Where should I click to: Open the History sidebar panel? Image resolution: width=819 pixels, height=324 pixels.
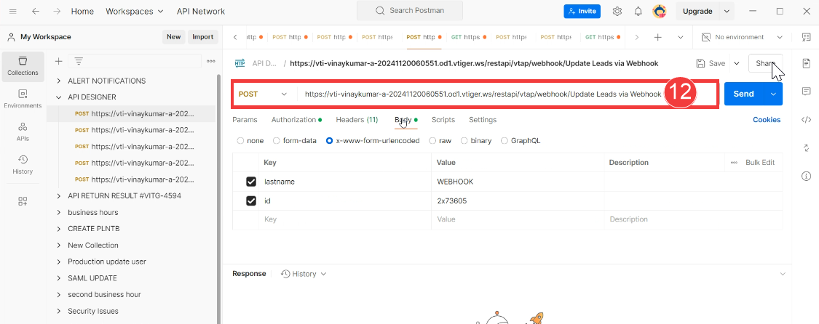click(x=23, y=165)
